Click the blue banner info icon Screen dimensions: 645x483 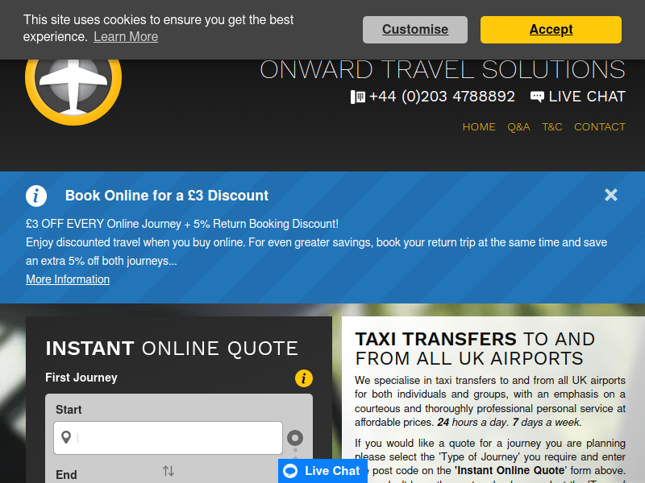pos(36,196)
